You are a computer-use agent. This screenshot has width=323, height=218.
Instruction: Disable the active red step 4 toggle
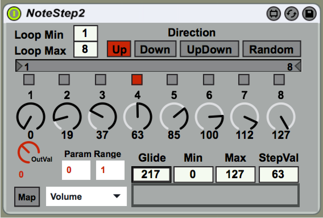click(x=137, y=80)
